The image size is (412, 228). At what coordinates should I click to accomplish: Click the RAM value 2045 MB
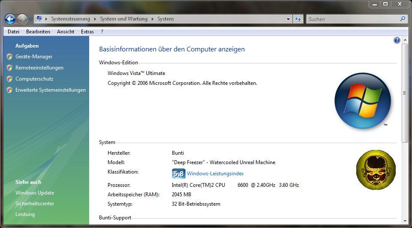(181, 195)
